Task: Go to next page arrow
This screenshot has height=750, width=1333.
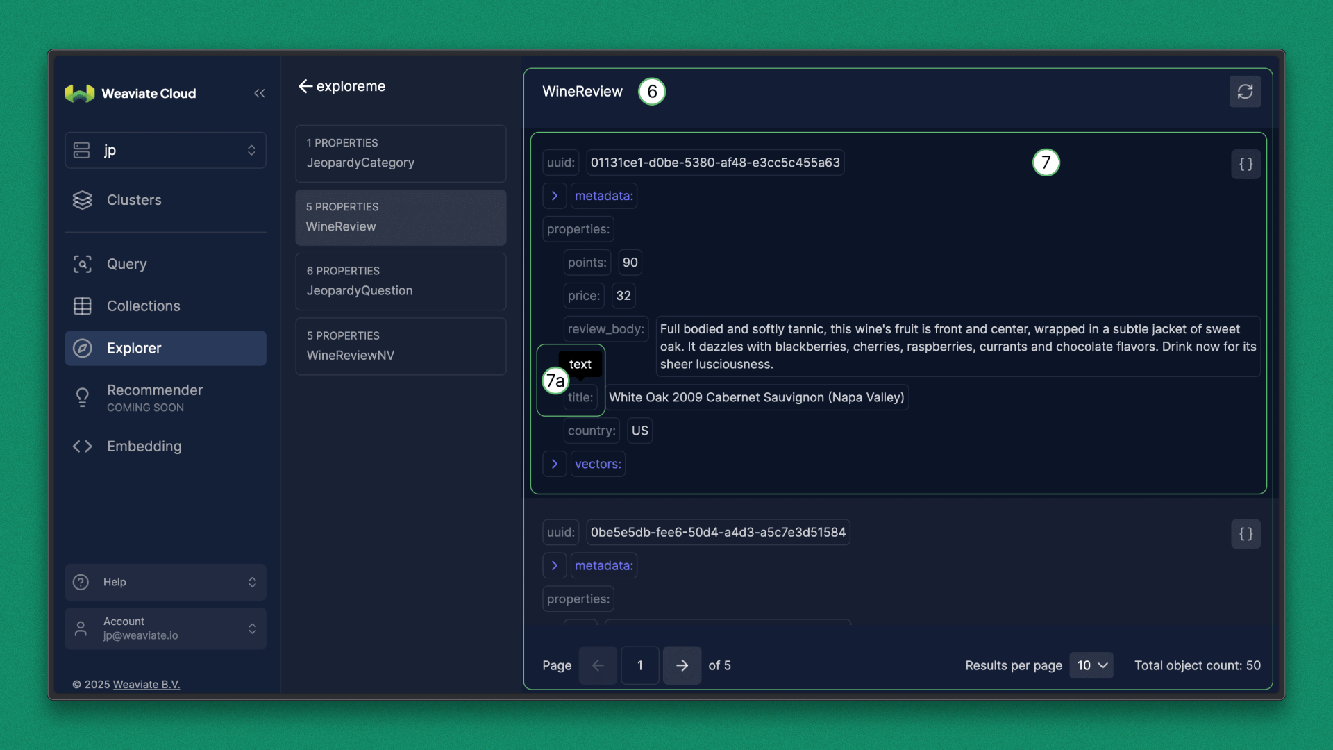Action: coord(682,665)
